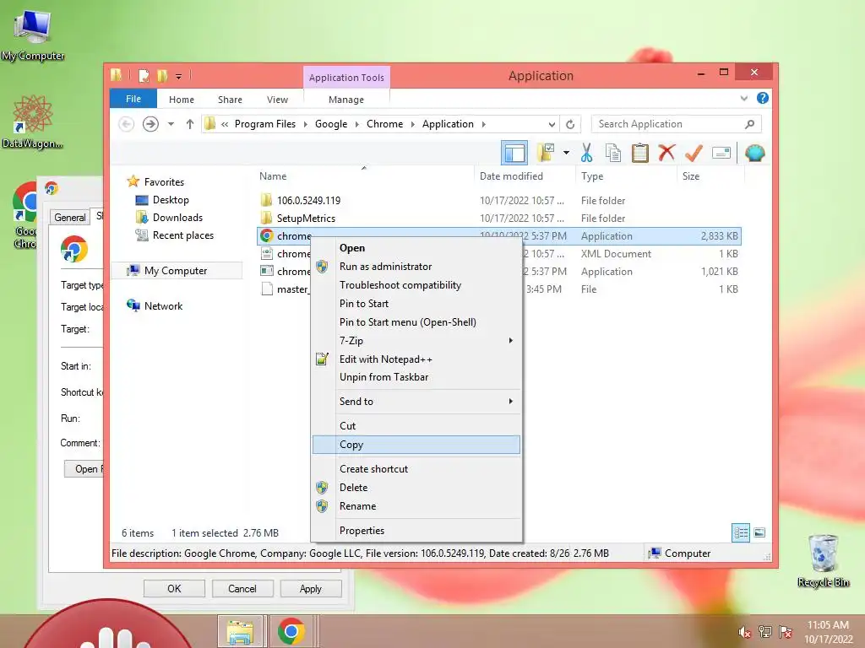Select Recent places in navigation pane
The width and height of the screenshot is (865, 648).
[x=182, y=235]
